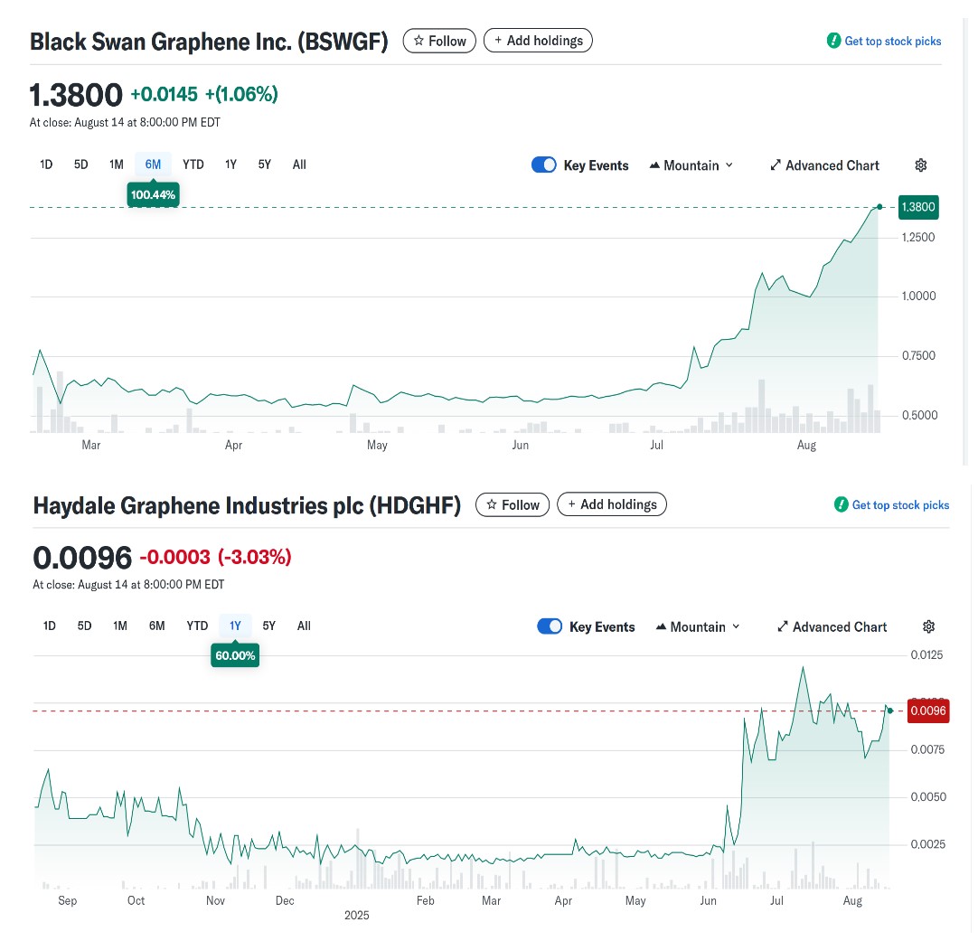Toggle Key Events on HDGHF chart
This screenshot has height=941, width=978.
point(550,626)
